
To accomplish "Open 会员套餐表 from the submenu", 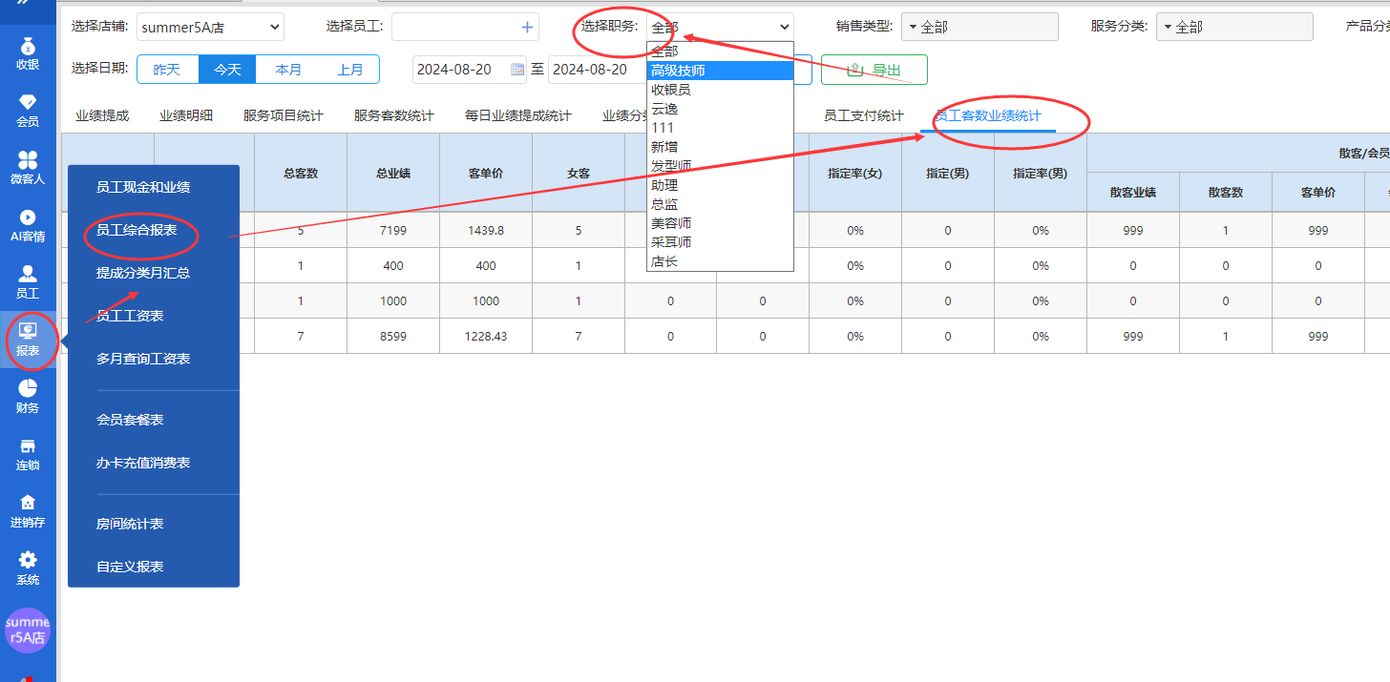I will (130, 420).
